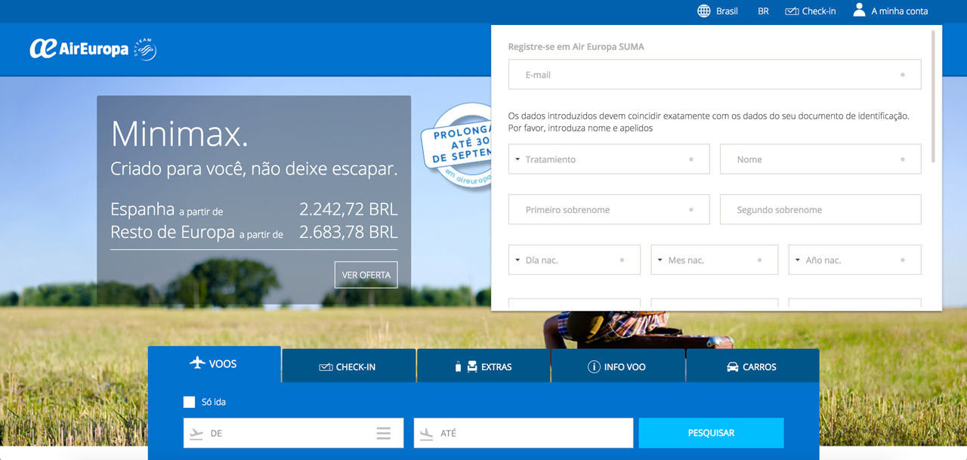Click the DE origin field

pyautogui.click(x=294, y=433)
